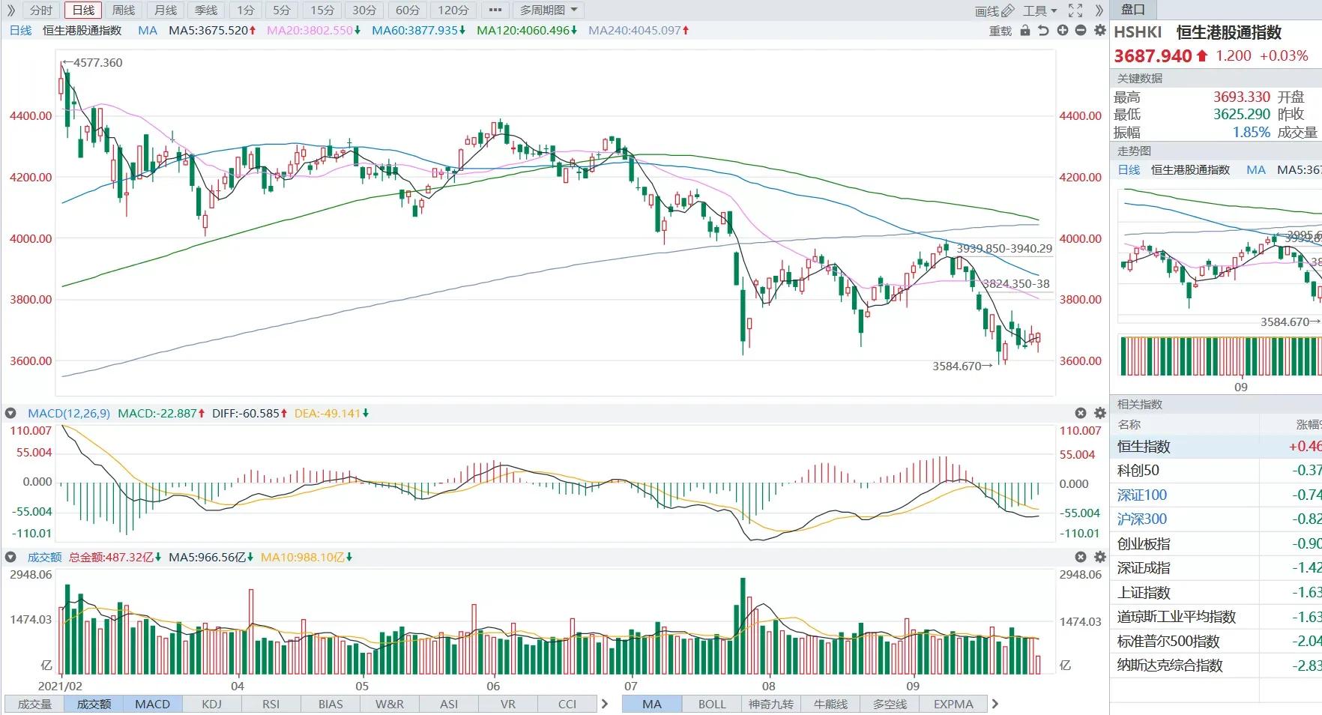Lock the chart with the padlock icon
Screen dimensions: 1322x715
(x=1025, y=31)
